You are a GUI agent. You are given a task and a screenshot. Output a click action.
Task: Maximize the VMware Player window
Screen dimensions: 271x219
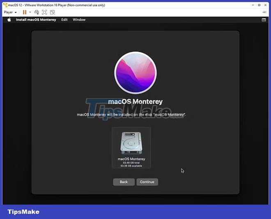259,5
